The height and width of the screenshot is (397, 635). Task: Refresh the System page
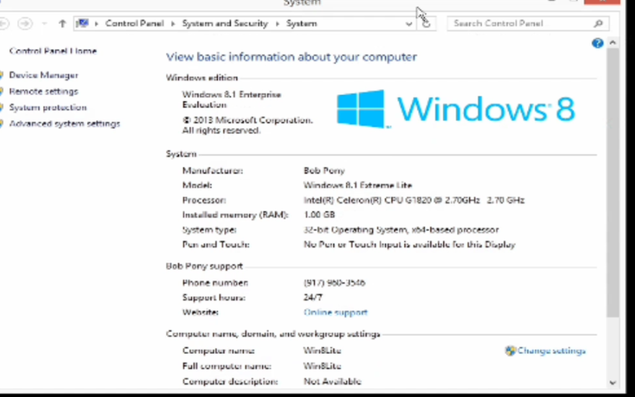(x=426, y=24)
